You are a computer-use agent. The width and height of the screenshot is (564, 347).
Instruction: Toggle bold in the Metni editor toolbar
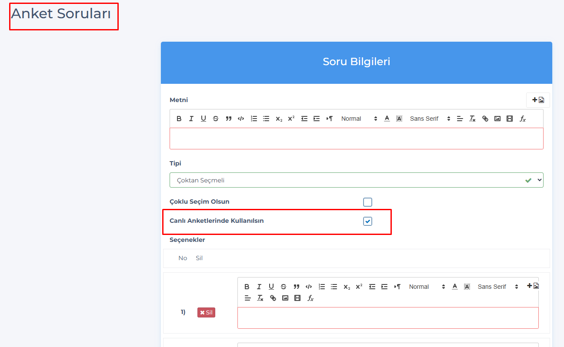pyautogui.click(x=179, y=119)
